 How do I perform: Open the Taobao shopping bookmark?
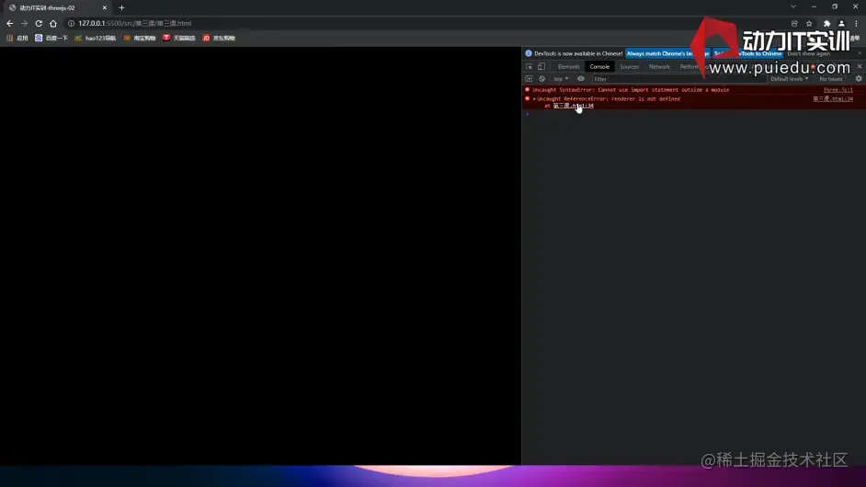[139, 38]
